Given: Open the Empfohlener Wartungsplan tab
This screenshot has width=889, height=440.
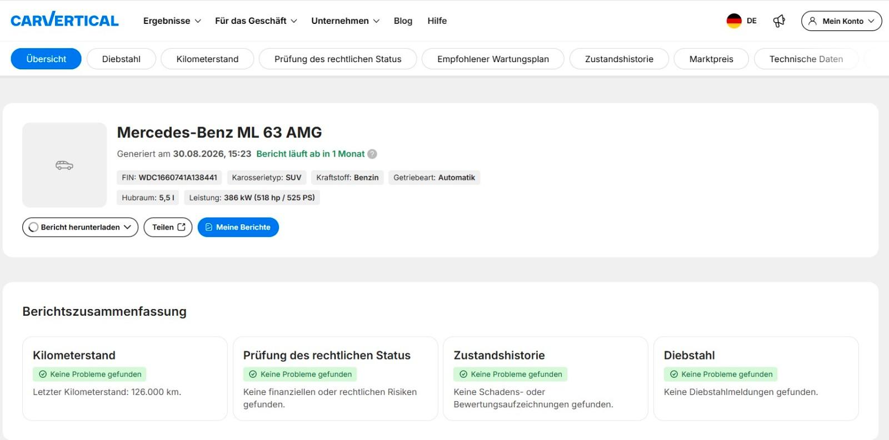Looking at the screenshot, I should pyautogui.click(x=493, y=59).
